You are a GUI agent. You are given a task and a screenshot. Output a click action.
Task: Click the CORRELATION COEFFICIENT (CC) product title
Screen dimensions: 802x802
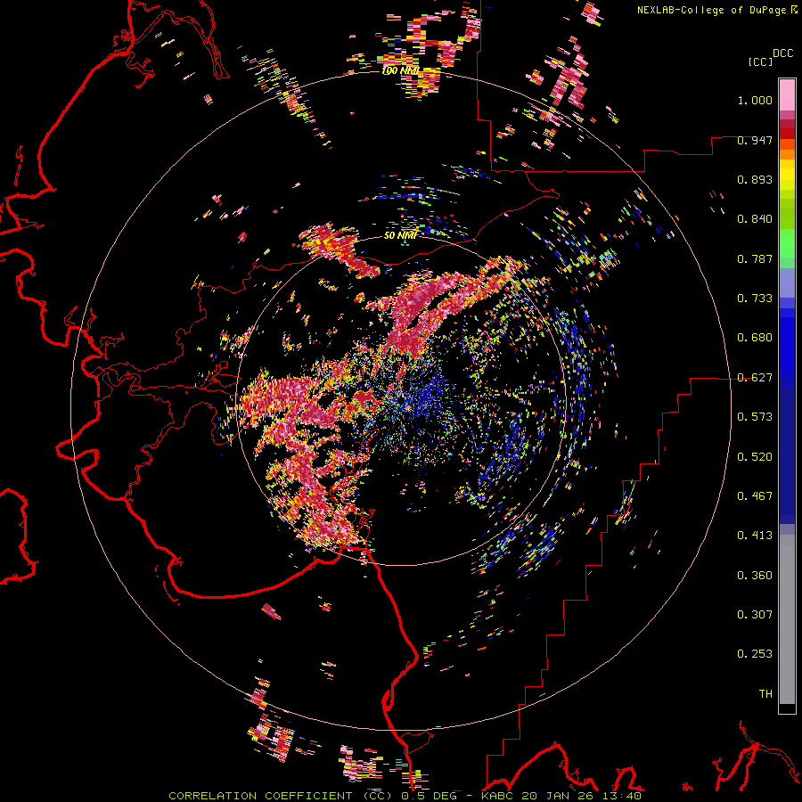click(x=281, y=796)
